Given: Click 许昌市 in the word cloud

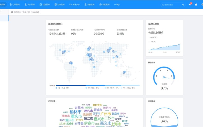Looking at the screenshot, I should 79,108.
